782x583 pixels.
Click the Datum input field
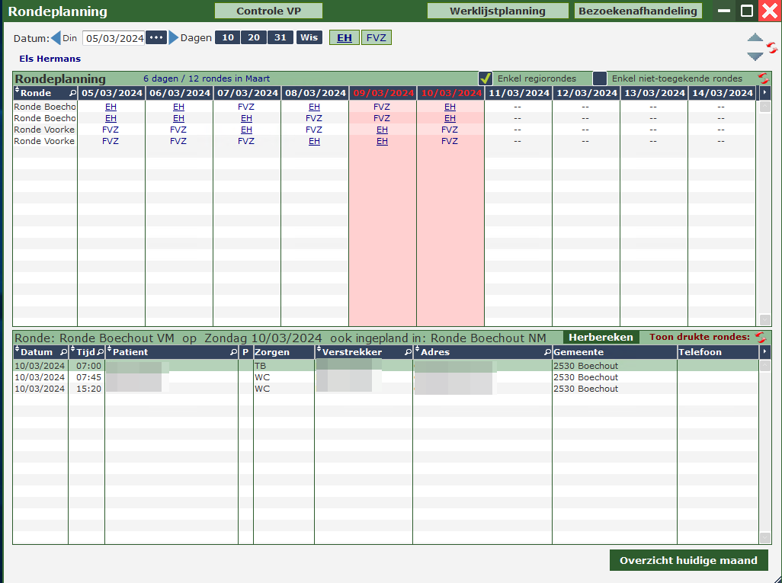(x=113, y=38)
